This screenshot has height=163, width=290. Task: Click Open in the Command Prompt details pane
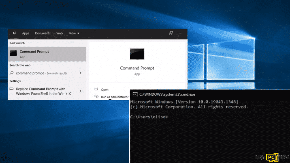point(105,90)
